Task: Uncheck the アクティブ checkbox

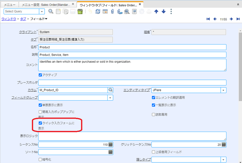Action: click(40, 75)
